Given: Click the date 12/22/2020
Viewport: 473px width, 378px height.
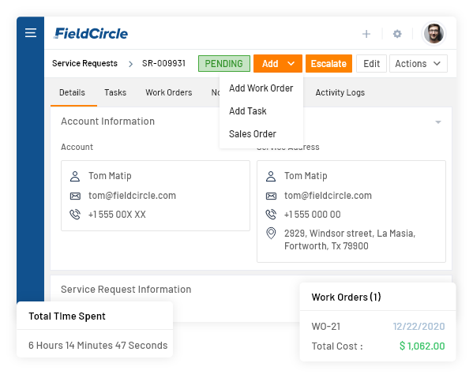Looking at the screenshot, I should [x=419, y=327].
